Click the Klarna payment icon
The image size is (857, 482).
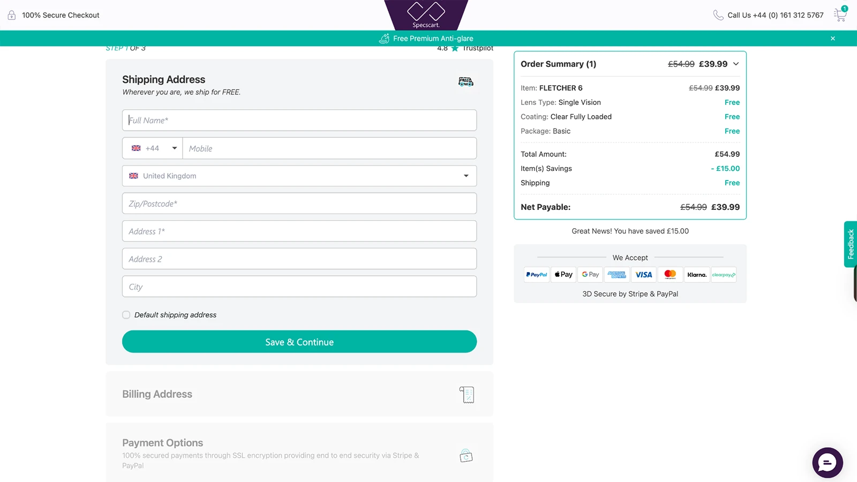pos(697,275)
